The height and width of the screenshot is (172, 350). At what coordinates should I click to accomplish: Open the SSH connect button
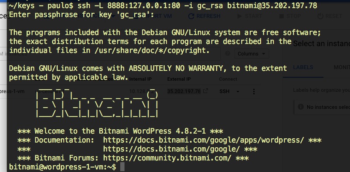(x=224, y=91)
